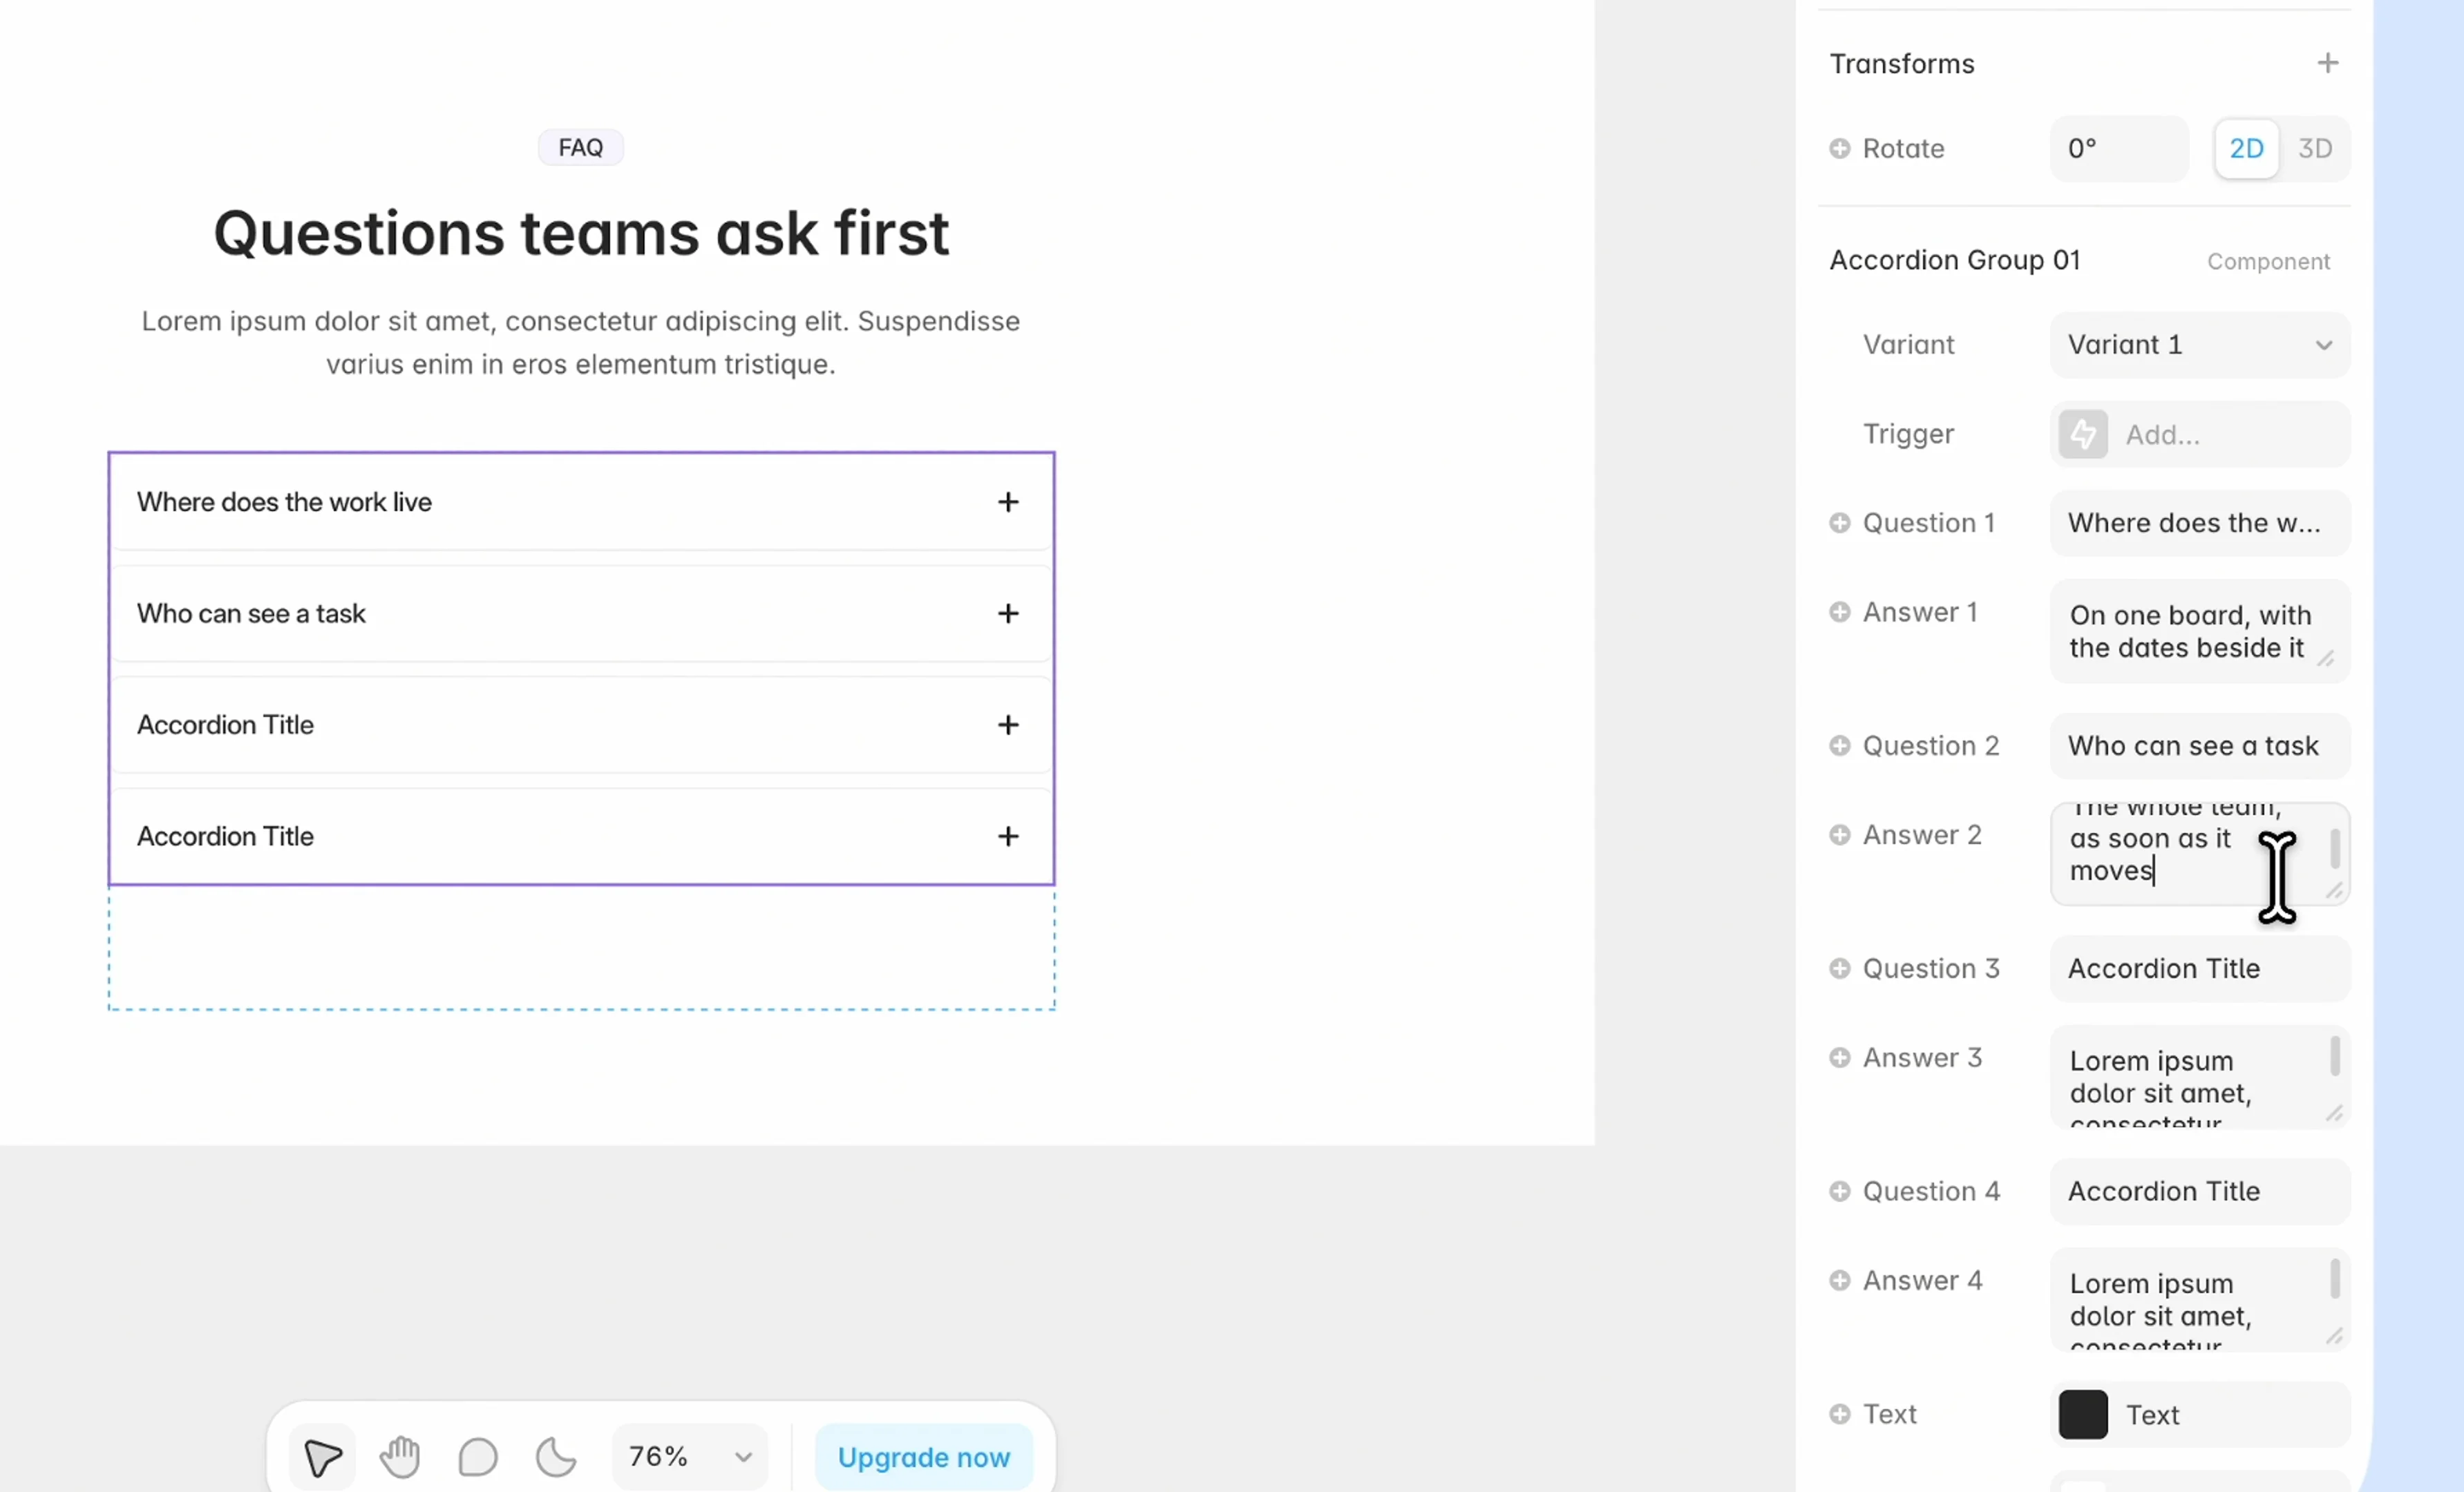
Task: Expand the fourth Accordion Title item
Action: [x=581, y=836]
